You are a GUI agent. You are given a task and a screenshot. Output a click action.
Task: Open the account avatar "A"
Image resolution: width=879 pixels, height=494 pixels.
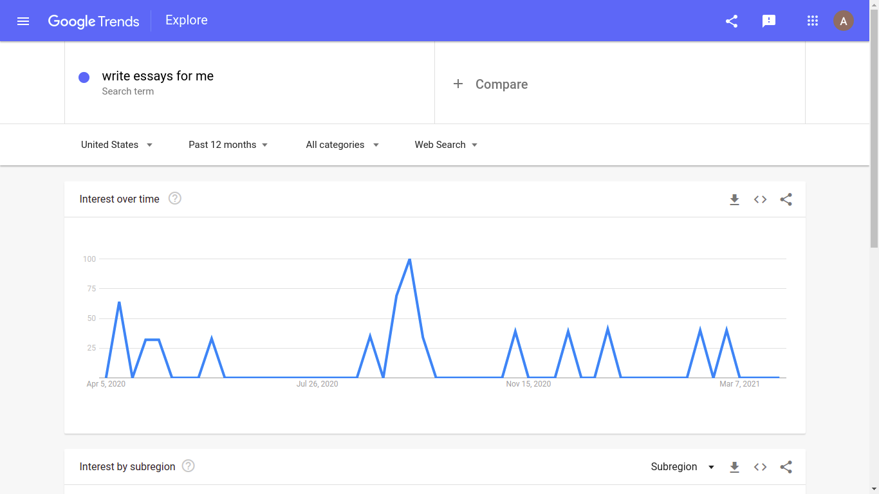[844, 21]
